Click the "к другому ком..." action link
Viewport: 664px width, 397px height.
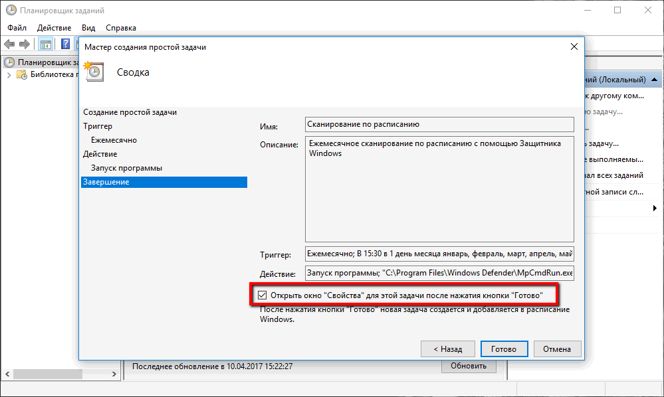[614, 96]
